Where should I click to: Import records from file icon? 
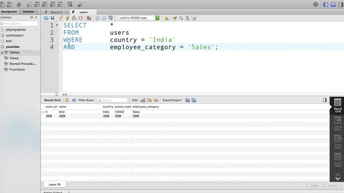(194, 100)
